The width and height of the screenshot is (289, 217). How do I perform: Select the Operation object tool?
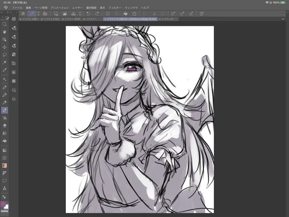tap(4, 40)
